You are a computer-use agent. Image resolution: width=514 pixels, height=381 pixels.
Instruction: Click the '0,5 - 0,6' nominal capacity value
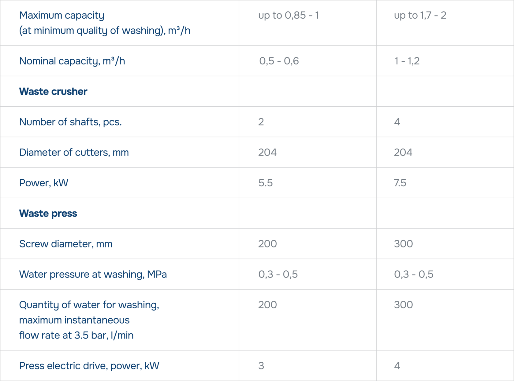coord(279,61)
